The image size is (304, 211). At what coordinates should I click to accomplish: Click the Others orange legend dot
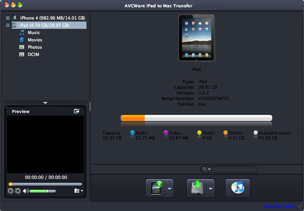pos(226,132)
